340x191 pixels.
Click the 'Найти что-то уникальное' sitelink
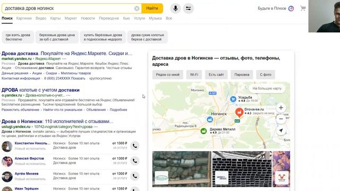(x=63, y=110)
